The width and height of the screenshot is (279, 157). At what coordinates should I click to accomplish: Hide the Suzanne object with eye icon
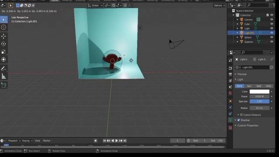point(272,42)
